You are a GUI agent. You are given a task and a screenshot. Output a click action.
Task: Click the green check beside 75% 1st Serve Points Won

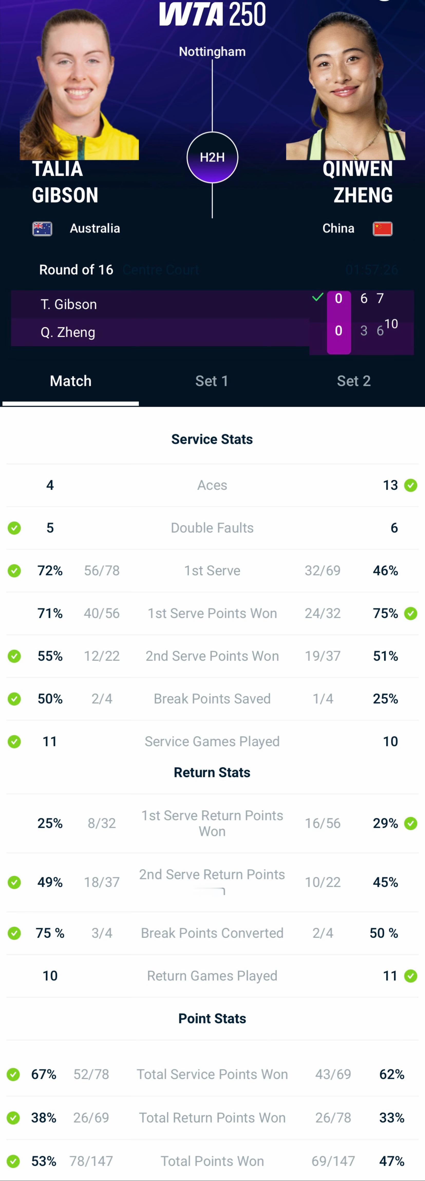(x=411, y=613)
